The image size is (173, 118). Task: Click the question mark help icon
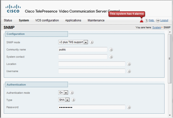click(x=146, y=20)
